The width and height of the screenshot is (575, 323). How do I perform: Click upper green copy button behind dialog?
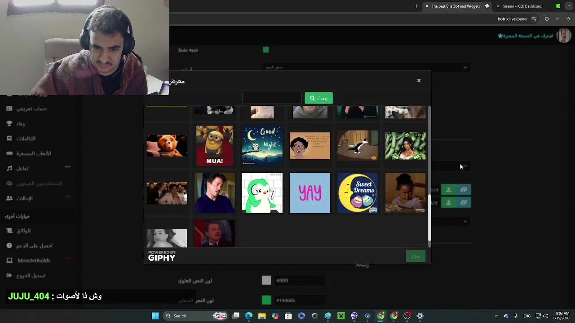pos(464,190)
